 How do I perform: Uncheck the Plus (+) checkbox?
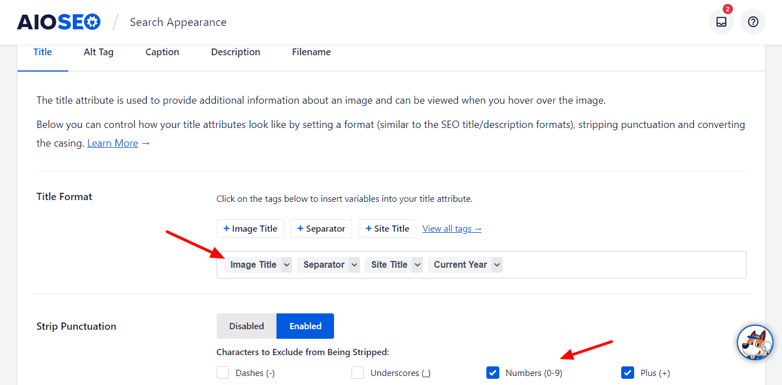pyautogui.click(x=627, y=373)
